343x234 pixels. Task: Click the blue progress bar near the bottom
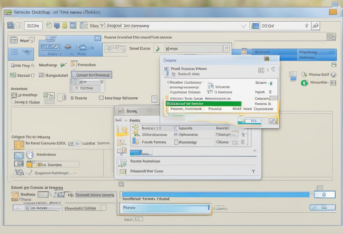(x=216, y=194)
